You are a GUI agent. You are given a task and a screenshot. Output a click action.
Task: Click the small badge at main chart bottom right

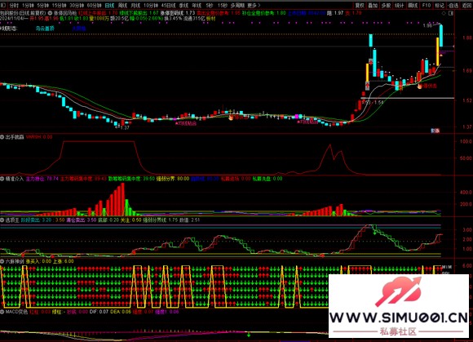tap(435, 131)
